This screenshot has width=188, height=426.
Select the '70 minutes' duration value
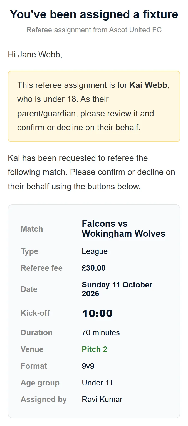(101, 333)
